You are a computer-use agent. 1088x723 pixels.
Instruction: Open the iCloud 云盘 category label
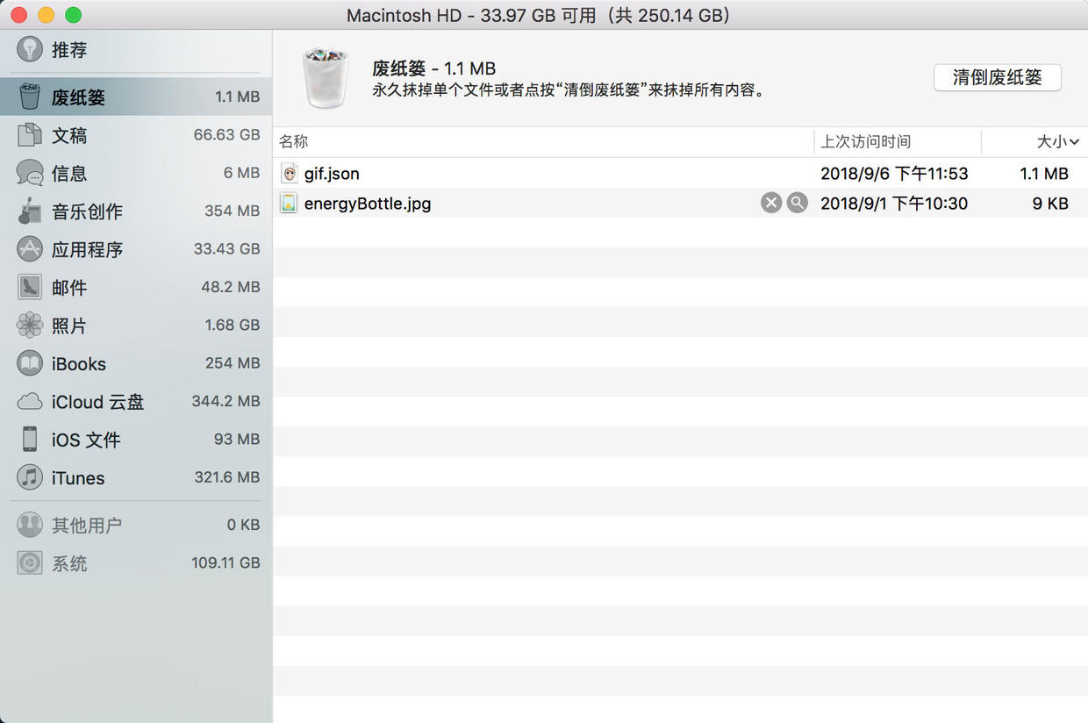[97, 402]
